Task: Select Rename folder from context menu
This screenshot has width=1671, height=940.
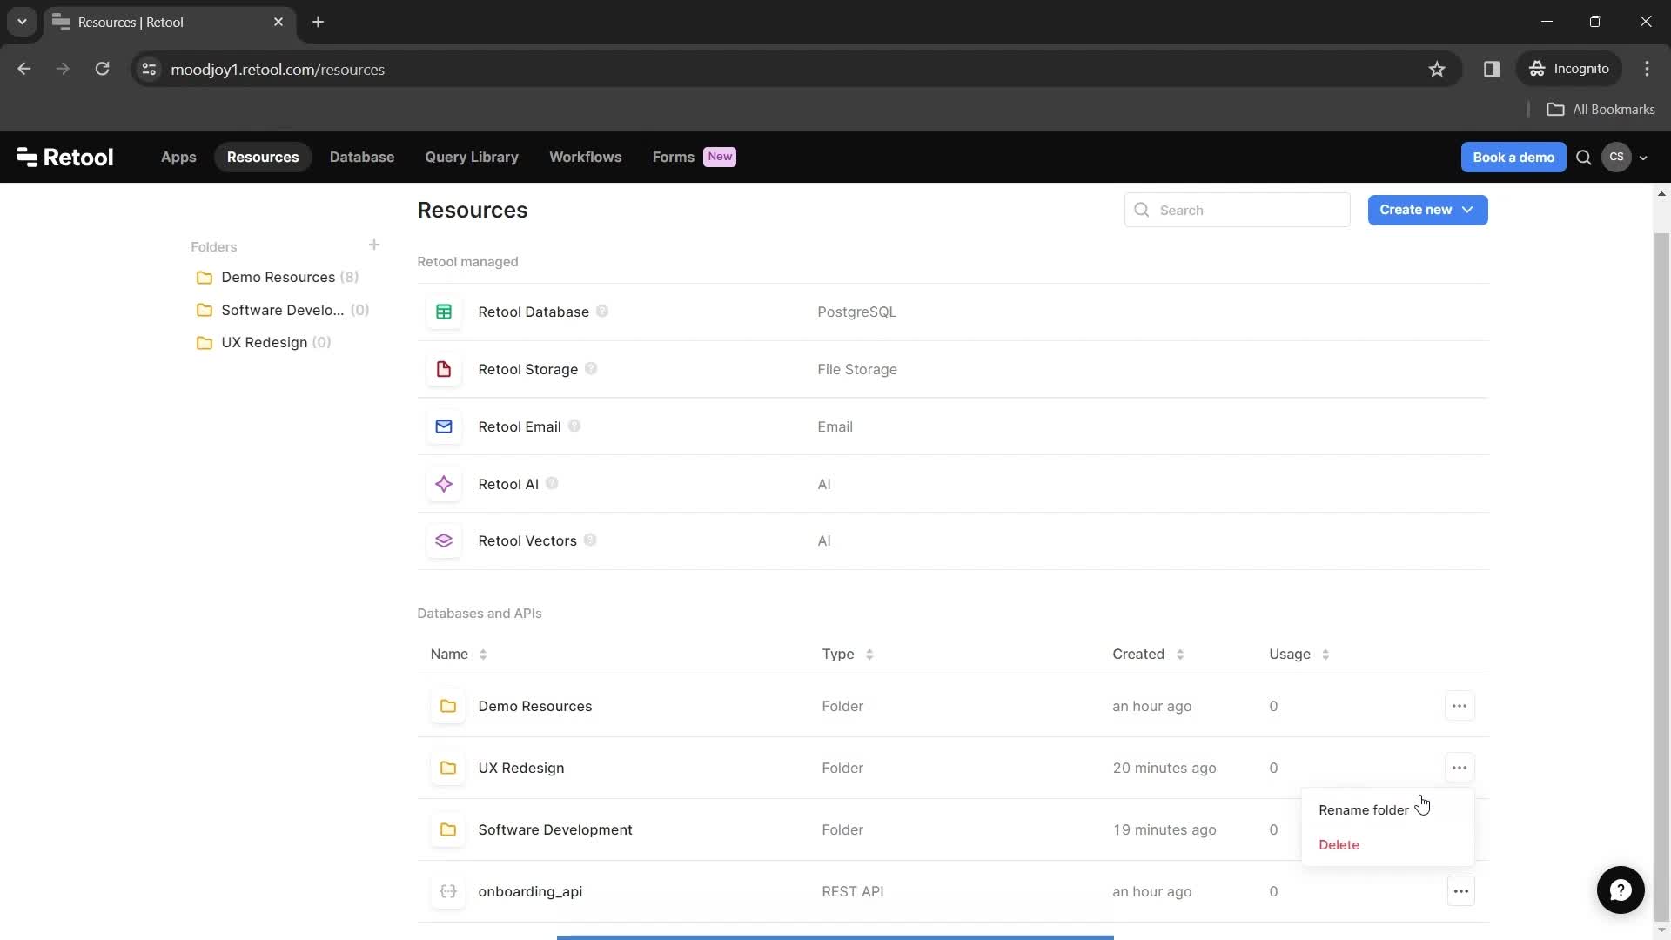Action: [1364, 809]
